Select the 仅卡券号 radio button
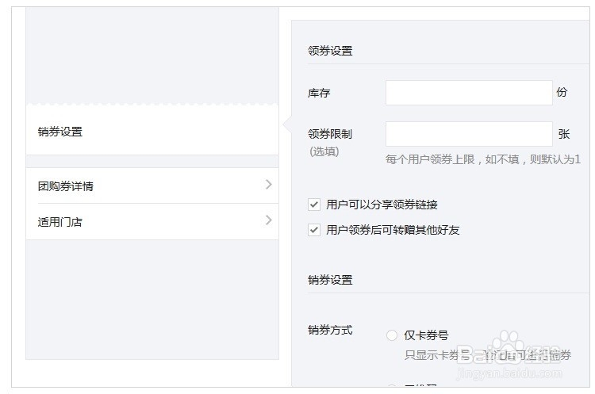Image resolution: width=595 pixels, height=394 pixels. [392, 335]
